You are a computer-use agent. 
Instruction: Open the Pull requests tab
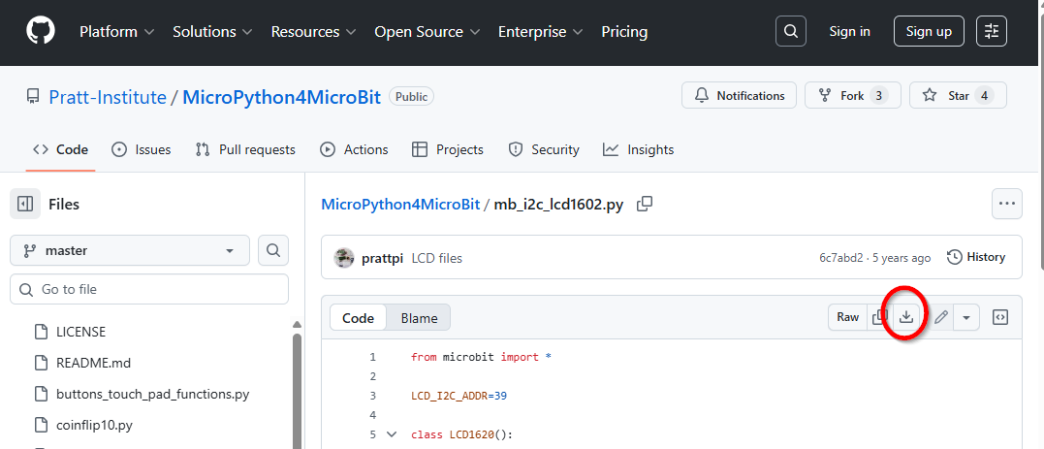click(x=245, y=149)
